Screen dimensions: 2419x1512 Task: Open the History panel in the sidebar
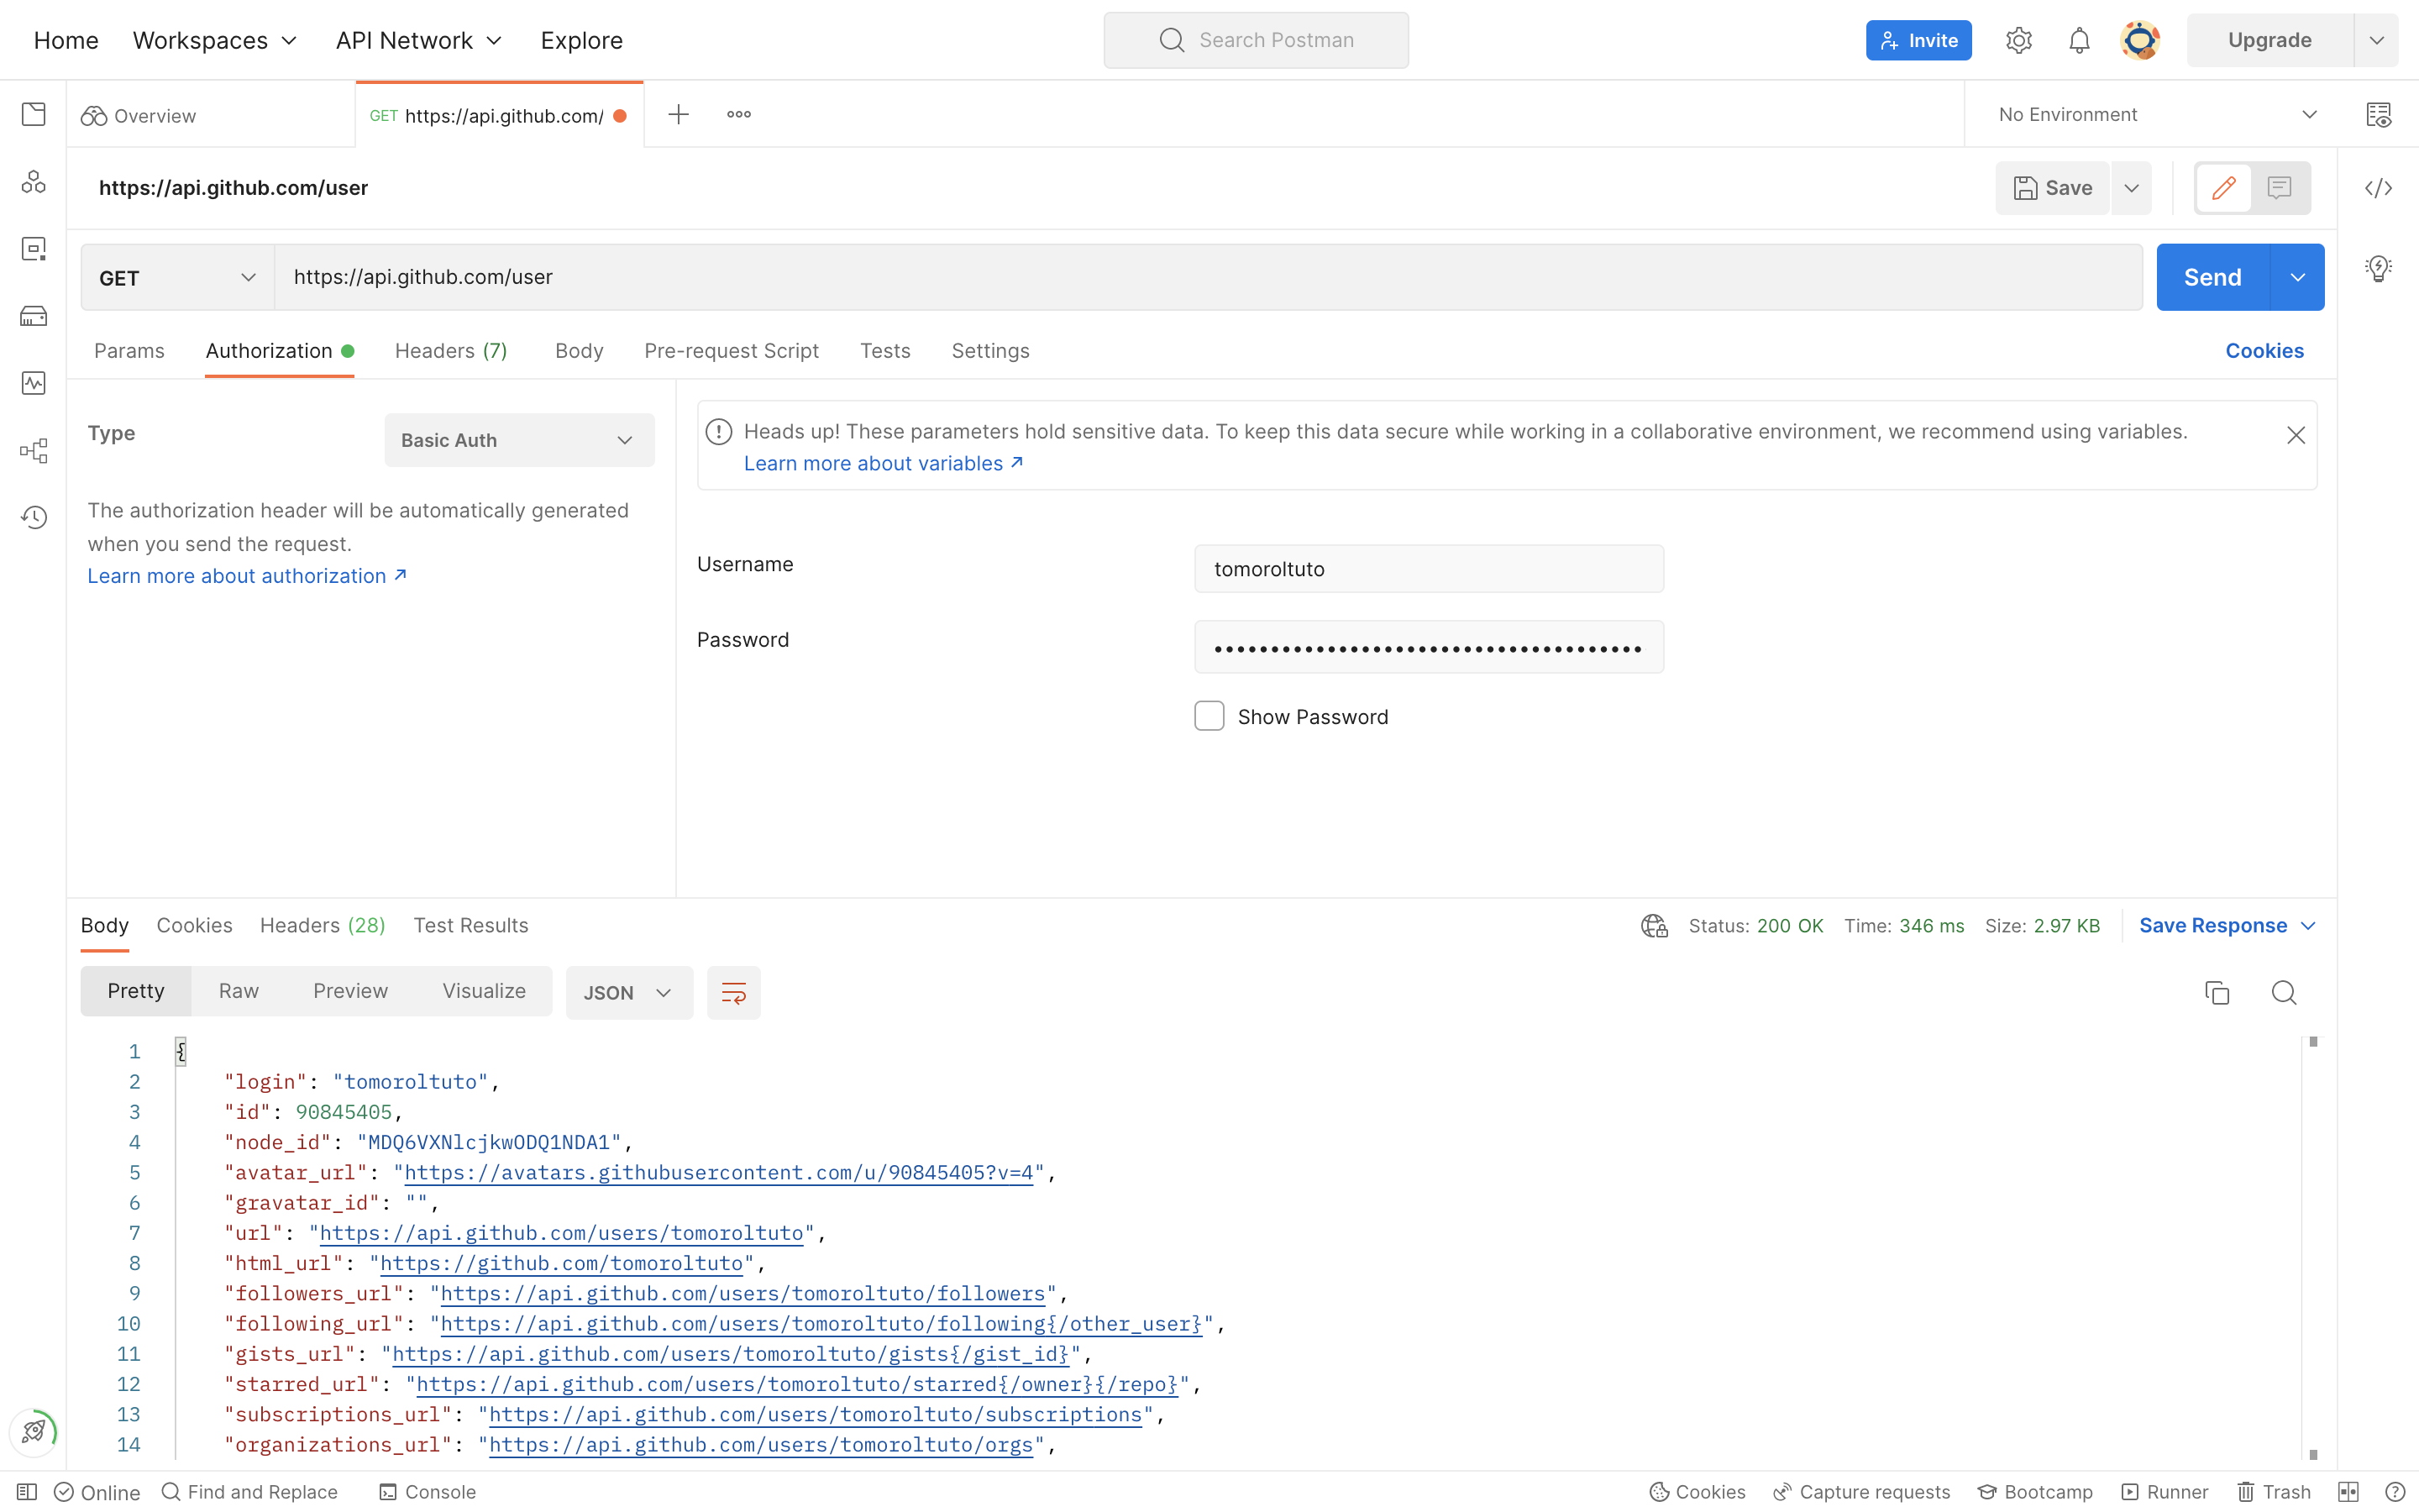click(34, 517)
